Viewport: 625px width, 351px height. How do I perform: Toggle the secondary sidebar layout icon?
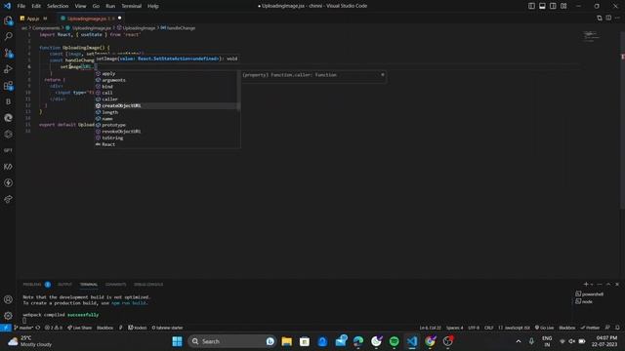point(554,6)
